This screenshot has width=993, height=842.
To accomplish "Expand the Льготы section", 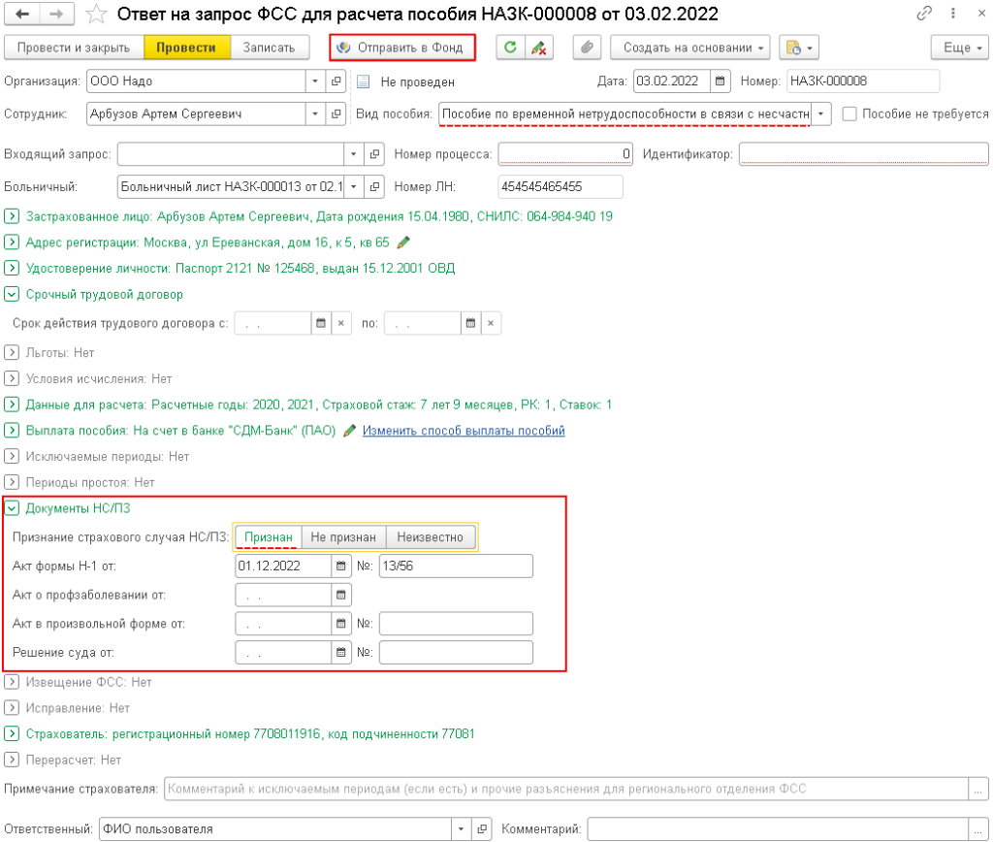I will click(x=12, y=352).
